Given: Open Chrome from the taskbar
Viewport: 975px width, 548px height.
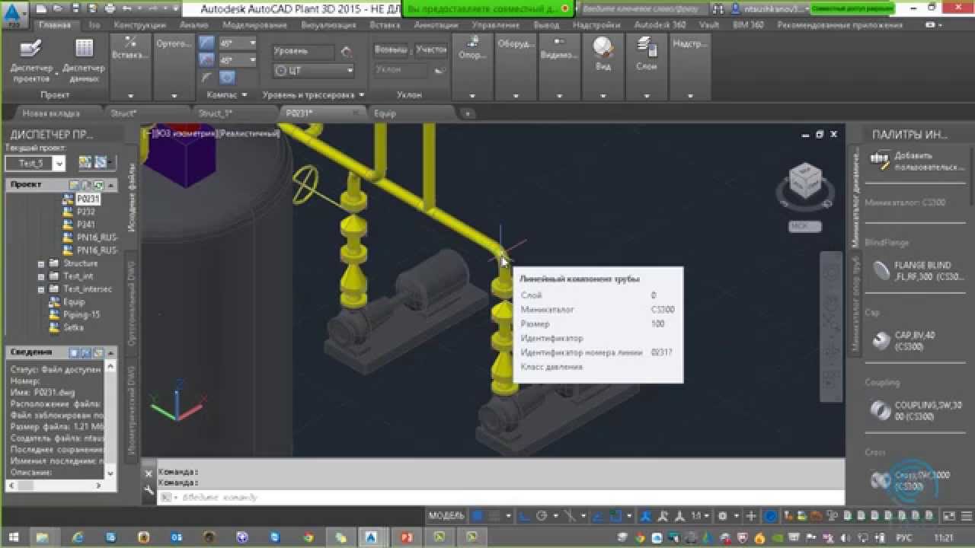Looking at the screenshot, I should (308, 537).
